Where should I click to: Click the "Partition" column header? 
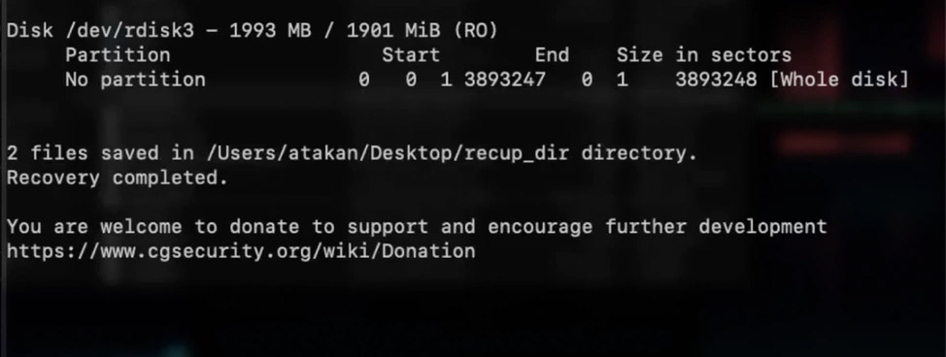click(x=118, y=55)
